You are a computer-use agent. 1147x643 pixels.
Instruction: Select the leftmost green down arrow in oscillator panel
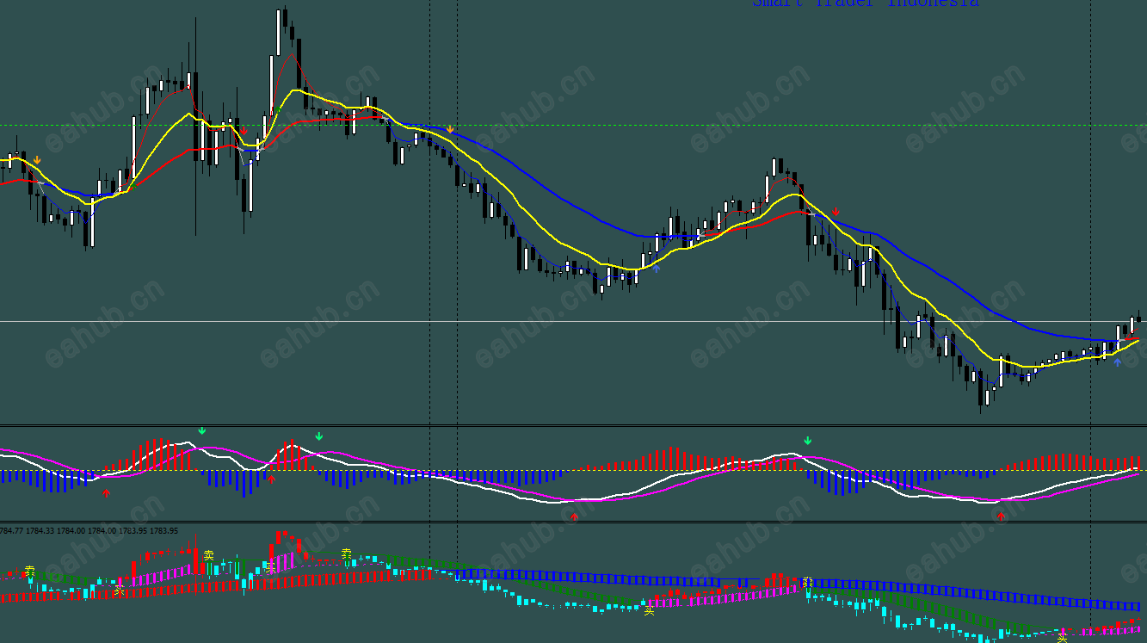tap(202, 430)
